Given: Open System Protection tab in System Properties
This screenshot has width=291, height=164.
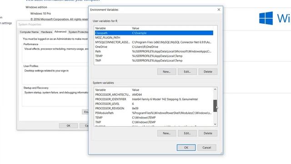Looking at the screenshot, I should [x=78, y=32].
